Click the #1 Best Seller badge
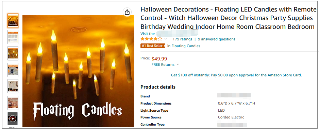 click(x=152, y=46)
